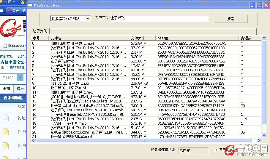Open 音乐闲聊 browser tab behind the window
The width and height of the screenshot is (270, 159).
pos(17,10)
